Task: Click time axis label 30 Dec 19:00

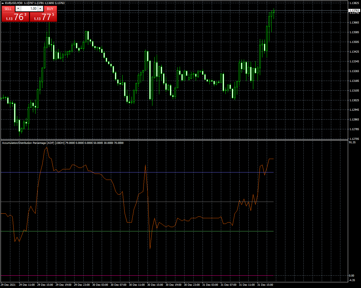Action: click(x=174, y=285)
